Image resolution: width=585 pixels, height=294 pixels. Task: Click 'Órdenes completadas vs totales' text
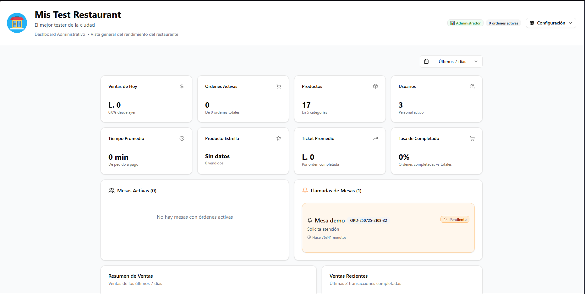pyautogui.click(x=425, y=164)
